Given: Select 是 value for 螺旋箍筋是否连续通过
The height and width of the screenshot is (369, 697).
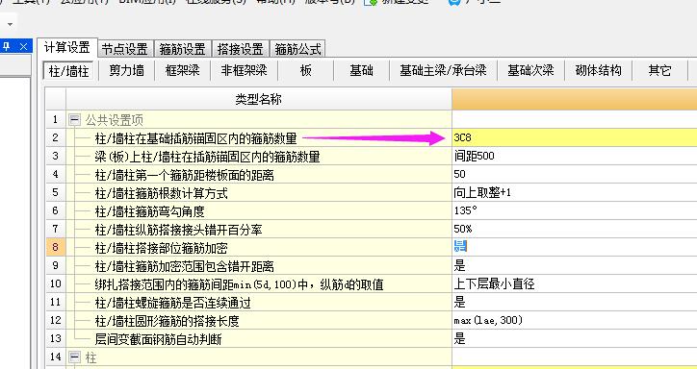Looking at the screenshot, I should click(575, 302).
